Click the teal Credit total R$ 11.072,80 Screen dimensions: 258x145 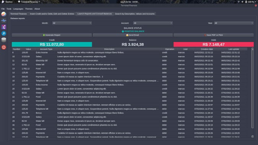pyautogui.click(x=52, y=45)
